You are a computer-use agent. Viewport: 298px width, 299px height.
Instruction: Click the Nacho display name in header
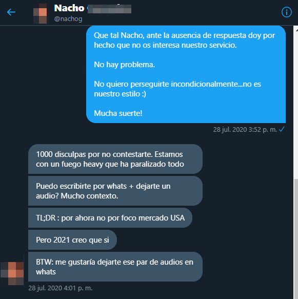[69, 8]
